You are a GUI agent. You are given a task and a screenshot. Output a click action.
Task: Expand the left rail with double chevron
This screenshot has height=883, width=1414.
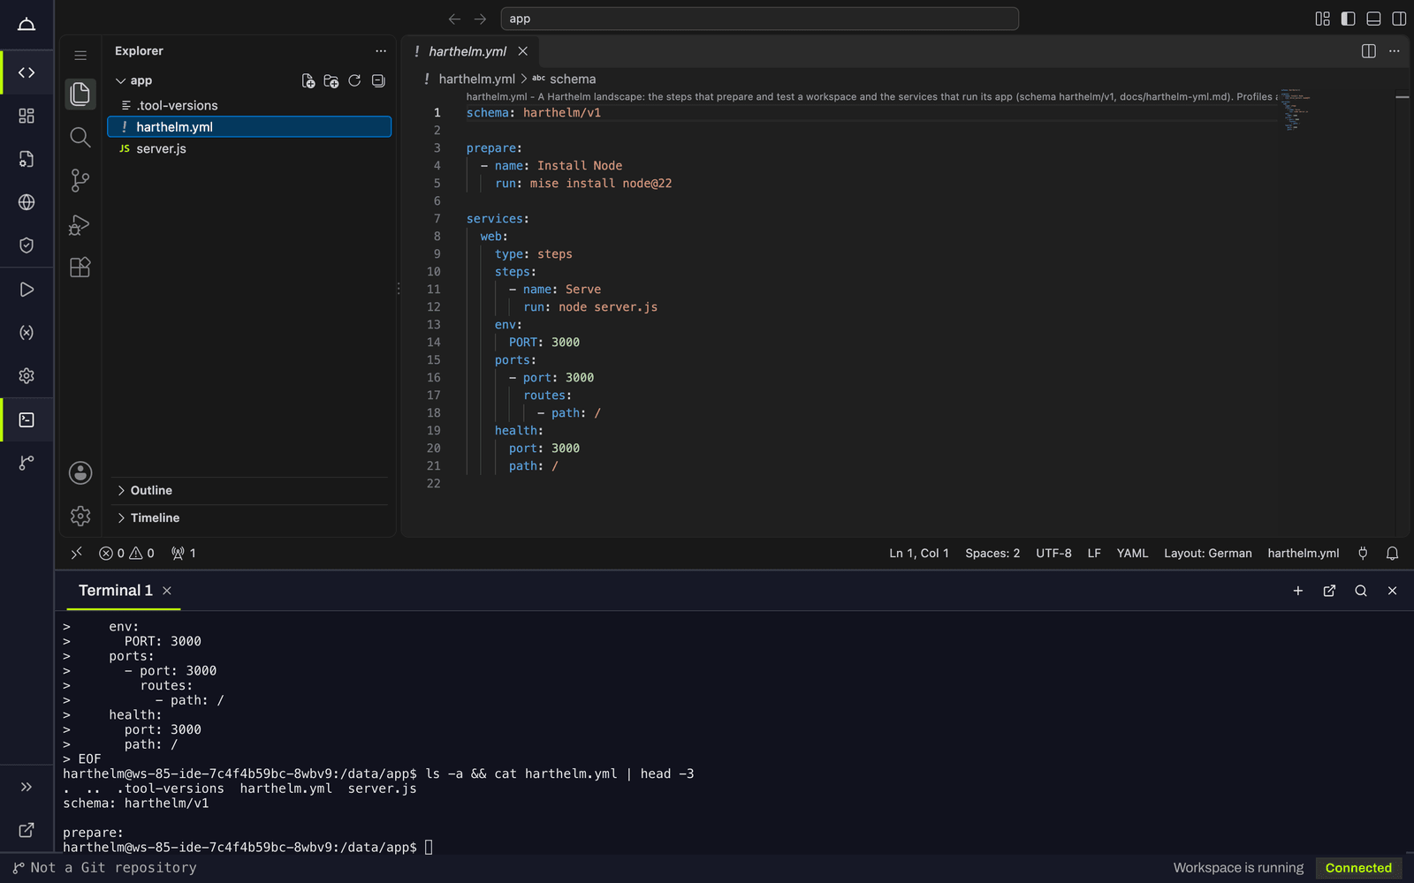click(x=27, y=787)
